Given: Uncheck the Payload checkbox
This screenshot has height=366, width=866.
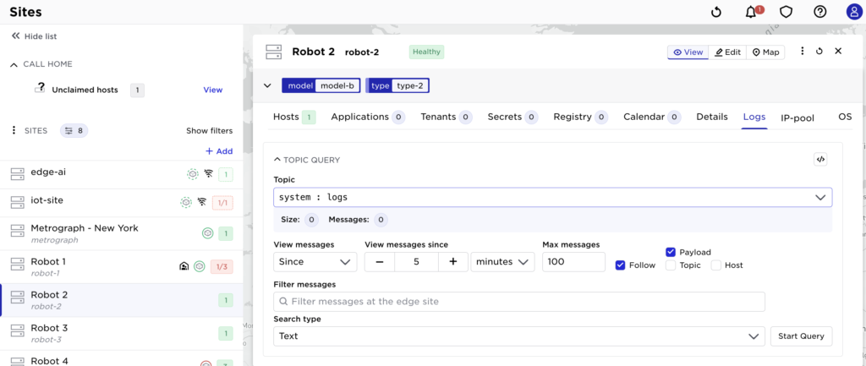Looking at the screenshot, I should [671, 252].
